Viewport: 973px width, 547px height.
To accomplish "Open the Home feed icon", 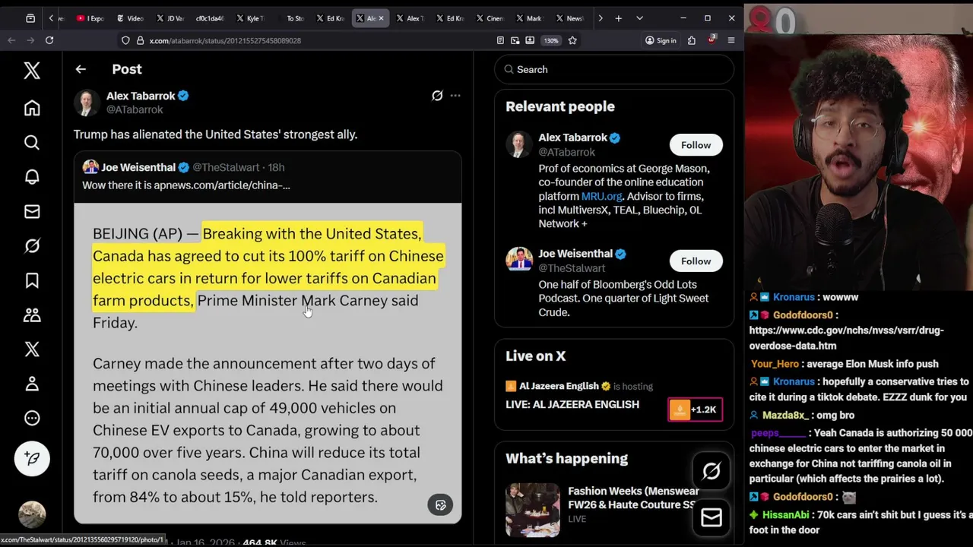I will coord(32,108).
